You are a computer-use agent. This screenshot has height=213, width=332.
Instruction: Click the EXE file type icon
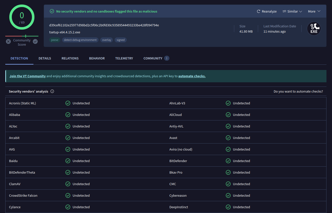point(314,29)
